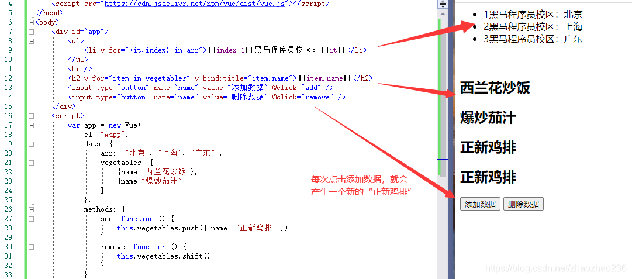
Task: Click the second '正新鸡排' heading above the buttons
Action: pos(488,177)
